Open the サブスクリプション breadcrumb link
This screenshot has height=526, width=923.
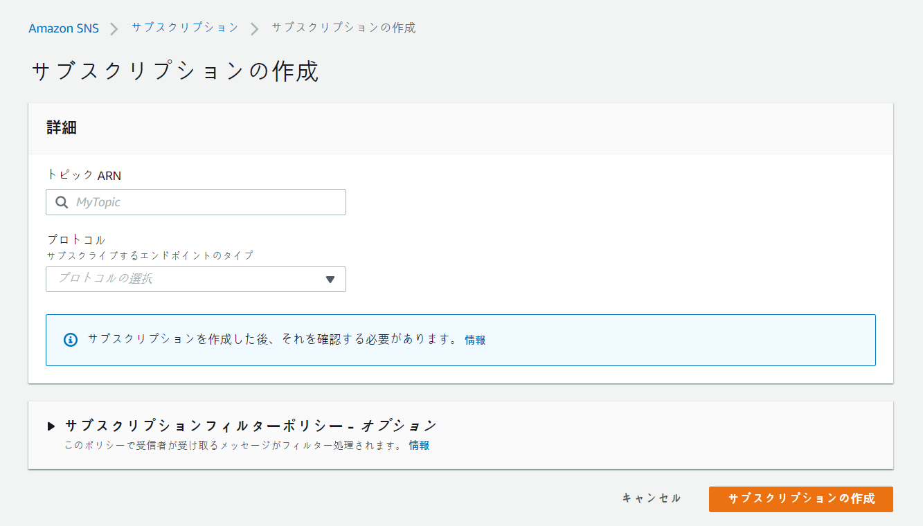[x=185, y=28]
